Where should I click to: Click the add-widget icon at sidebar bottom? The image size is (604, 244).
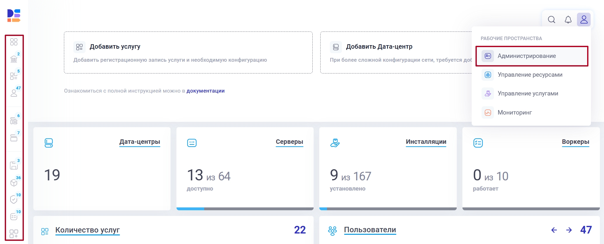coord(14,234)
